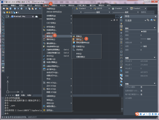Image resolution: width=159 pixels, height=120 pixels.
Task: Expand the 新建 UCS(W) submenu
Action: tap(57, 92)
